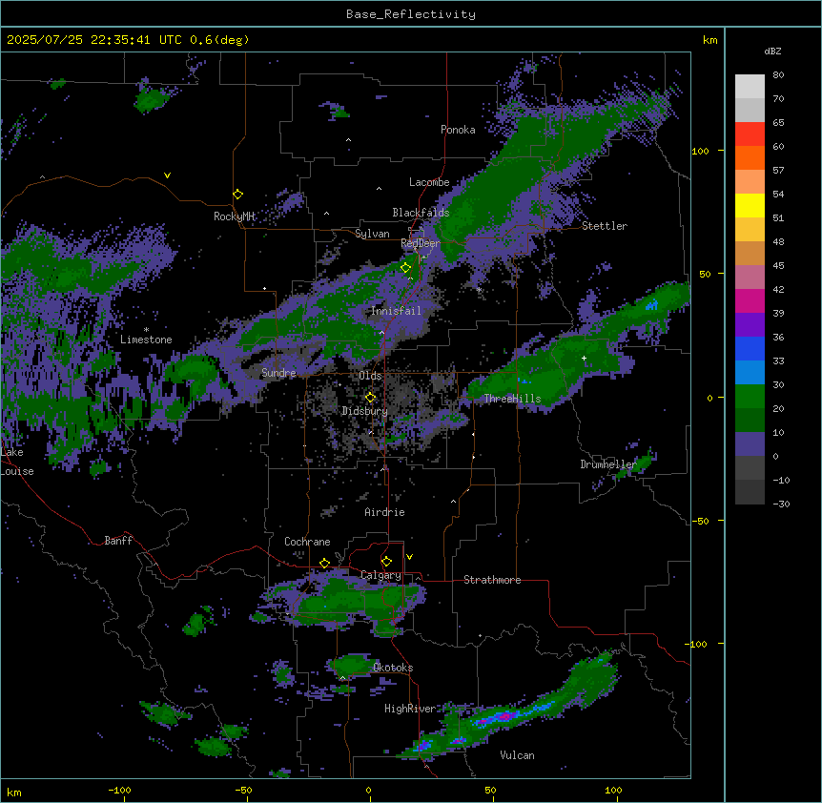Click the Didsbury label
Screen dimensions: 822x803
[x=365, y=411]
